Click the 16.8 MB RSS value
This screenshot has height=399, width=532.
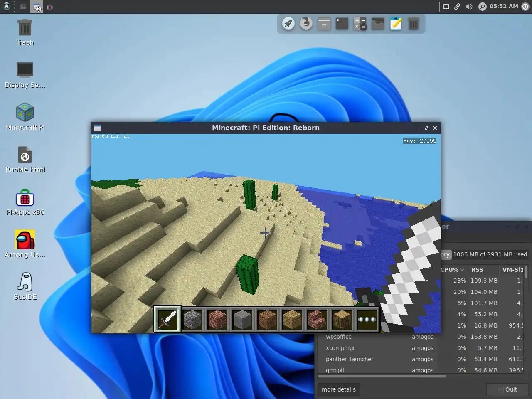tap(485, 325)
